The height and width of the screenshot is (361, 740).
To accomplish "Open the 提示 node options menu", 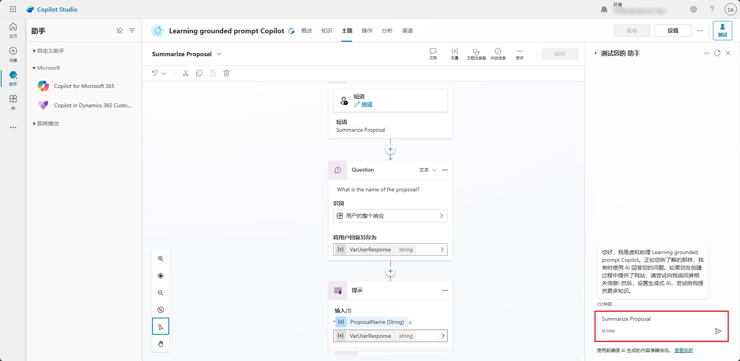I will (445, 291).
